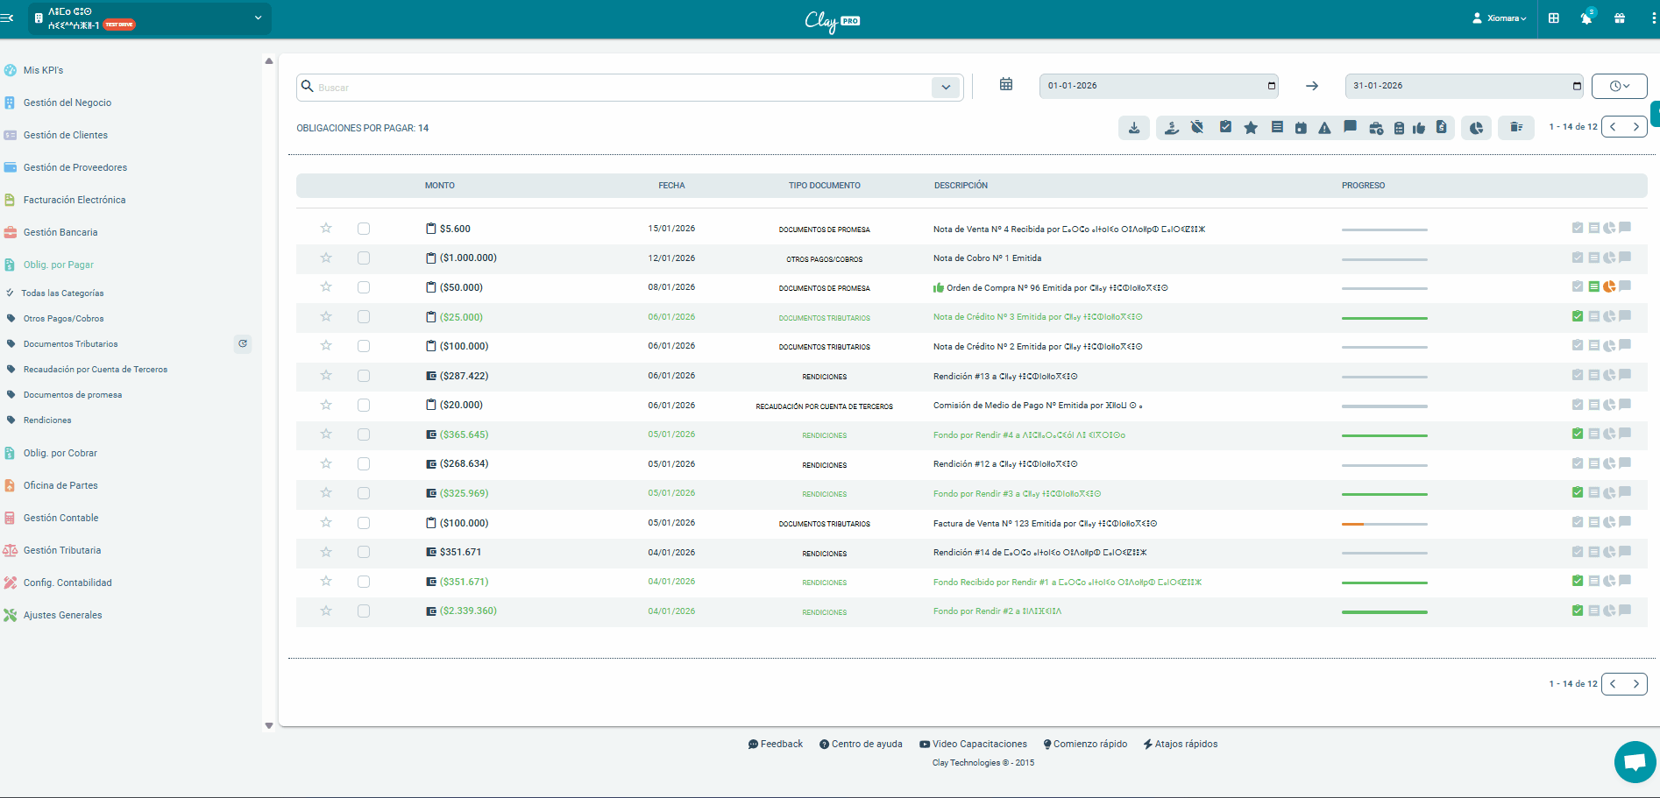
Task: Tick the checkbox for the ($1.000.000) row
Action: 364,258
